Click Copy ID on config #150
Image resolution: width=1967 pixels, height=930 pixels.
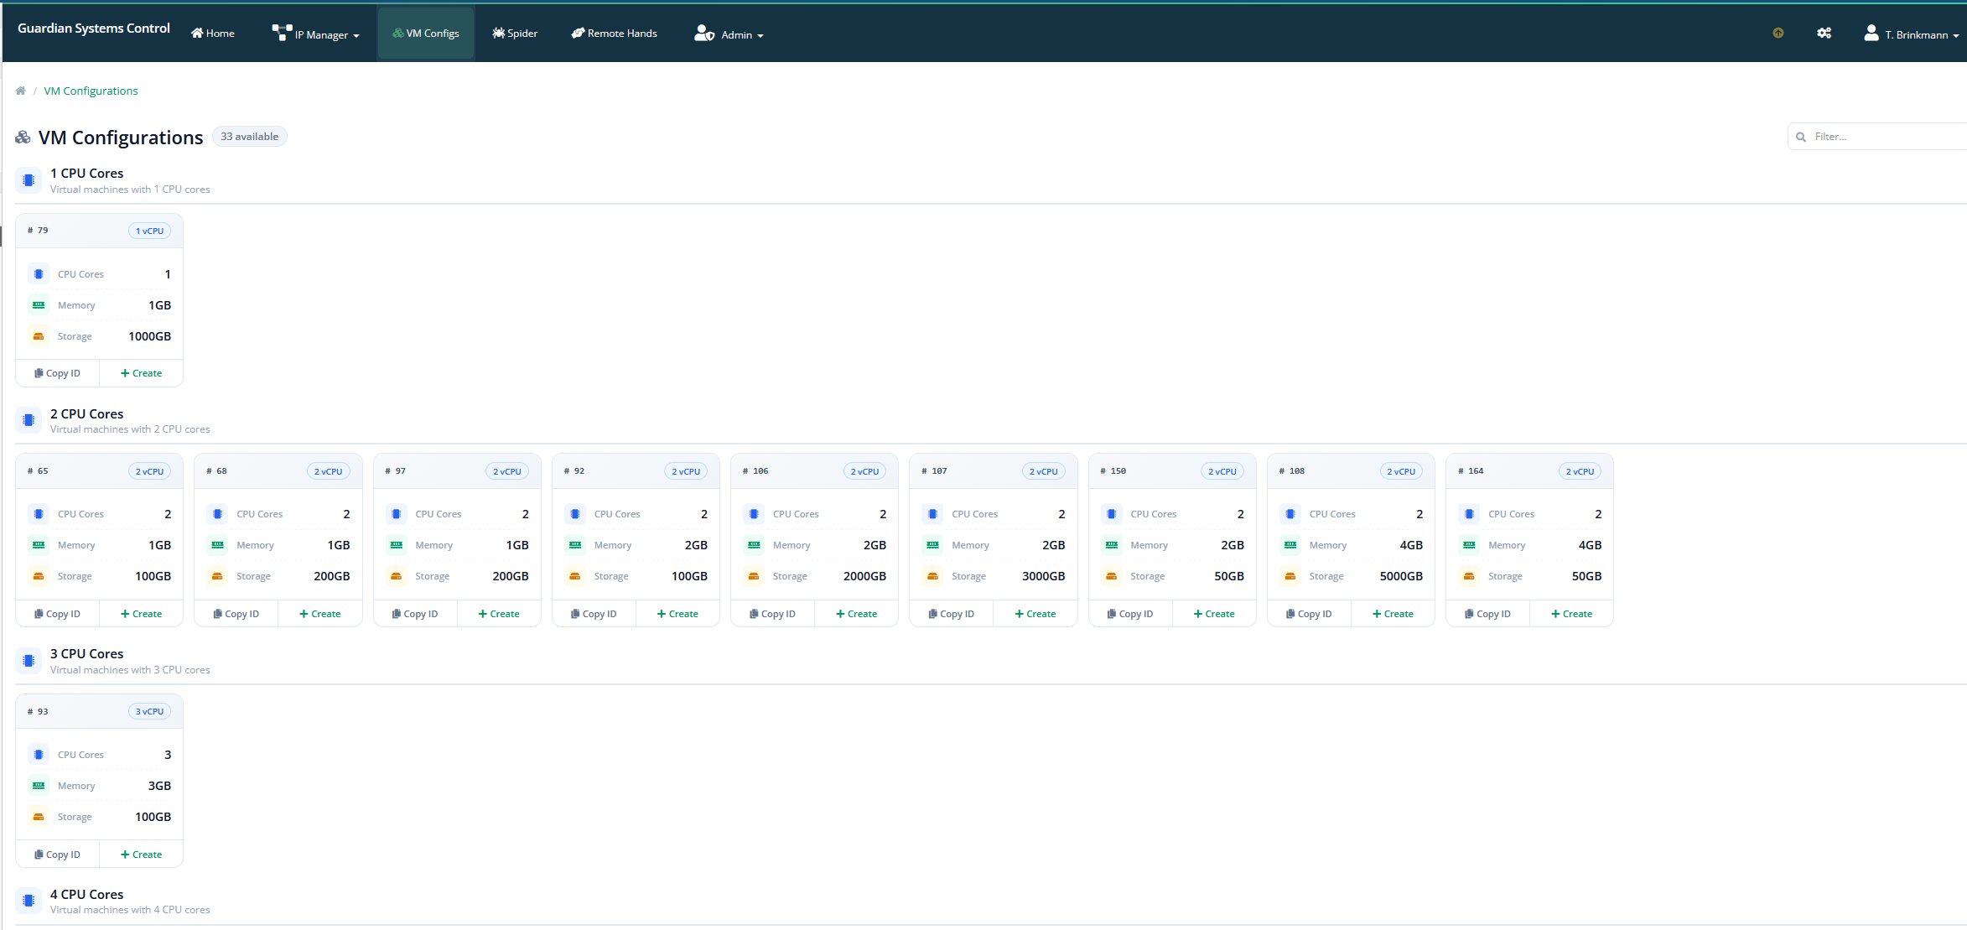coord(1130,614)
